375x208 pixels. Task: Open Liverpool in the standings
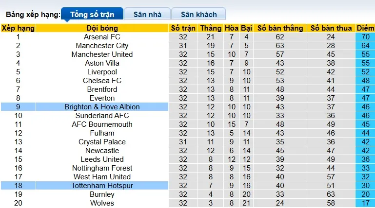pyautogui.click(x=102, y=72)
